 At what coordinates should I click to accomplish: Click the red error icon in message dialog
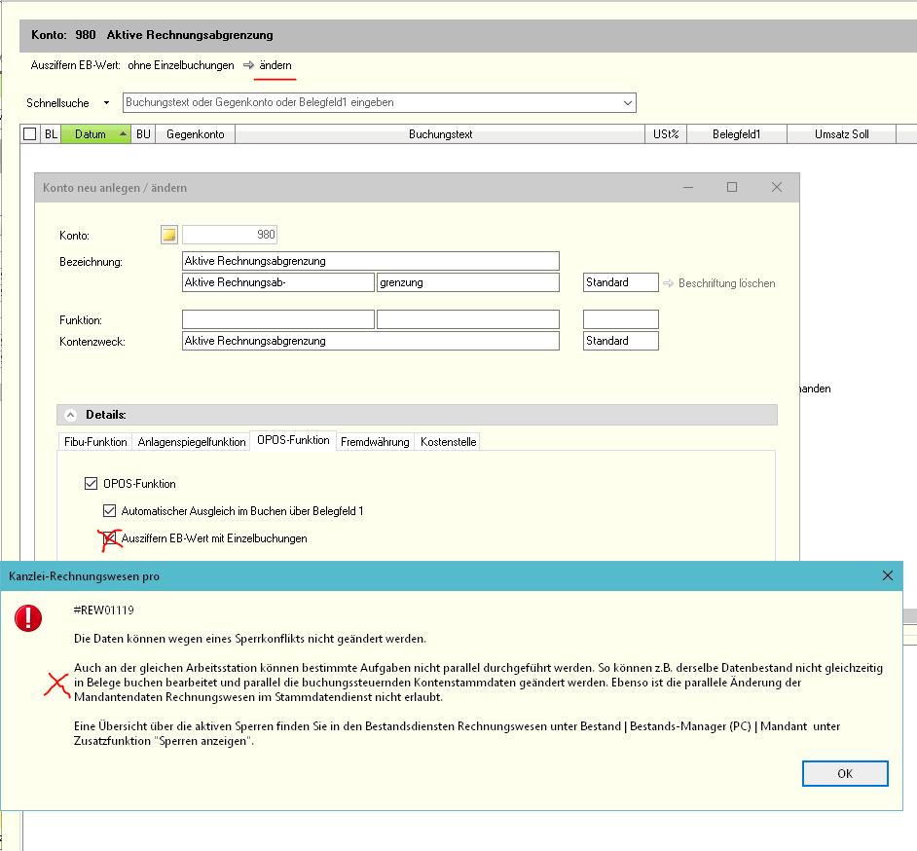tap(28, 617)
